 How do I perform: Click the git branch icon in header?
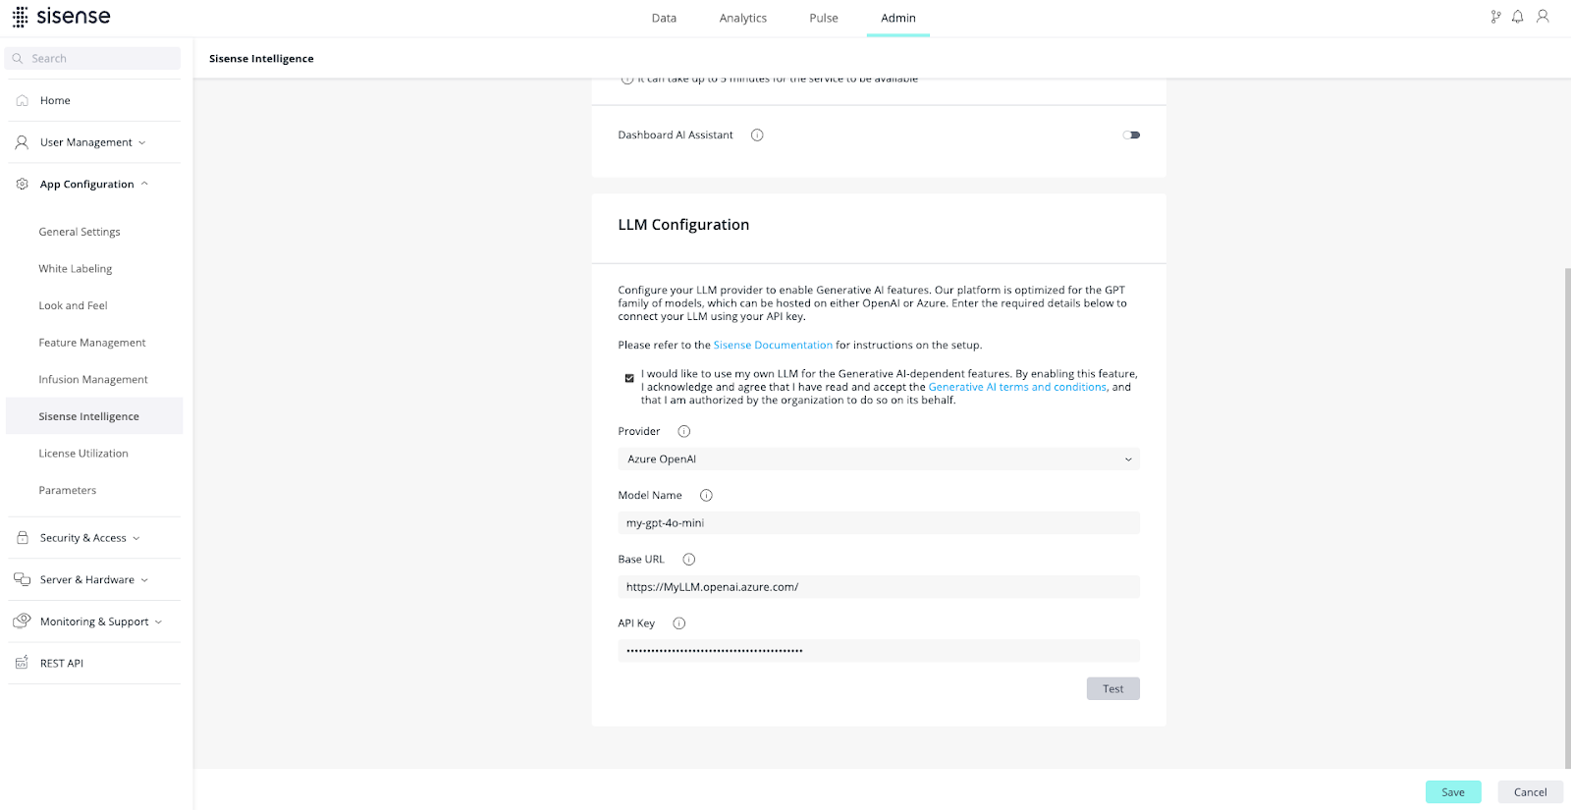coord(1495,17)
